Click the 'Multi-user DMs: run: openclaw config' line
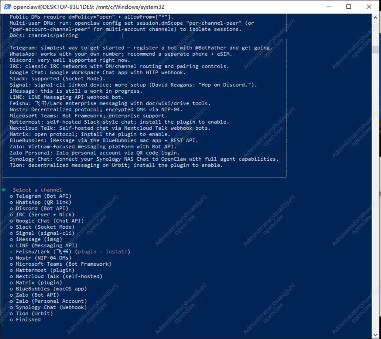The height and width of the screenshot is (339, 381). 132,23
